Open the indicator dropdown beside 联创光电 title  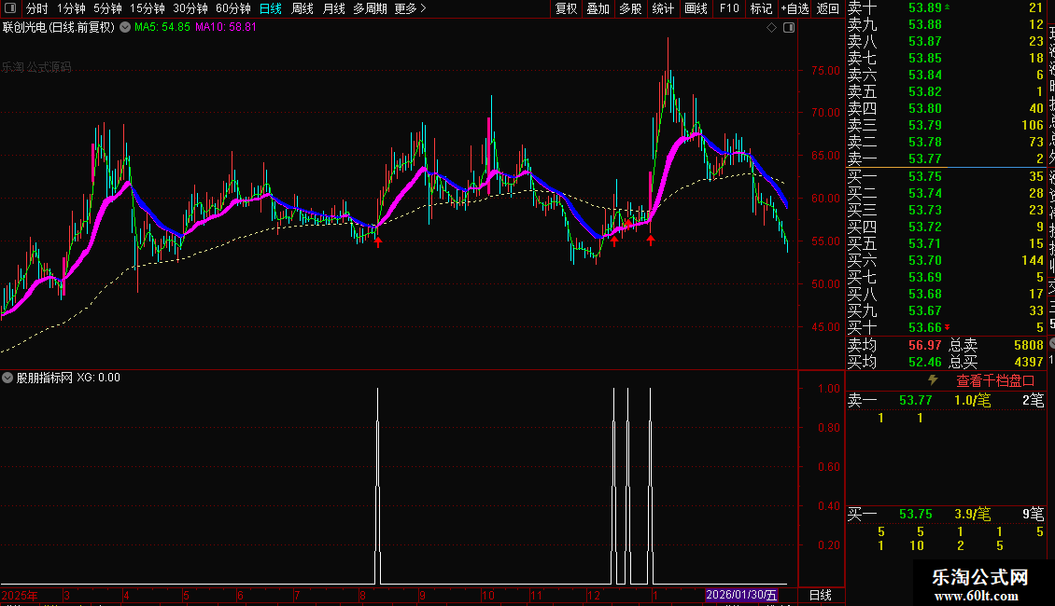[125, 28]
